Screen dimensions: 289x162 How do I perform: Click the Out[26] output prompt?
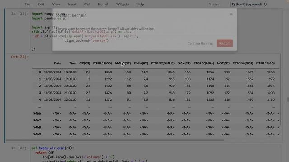click(20, 57)
